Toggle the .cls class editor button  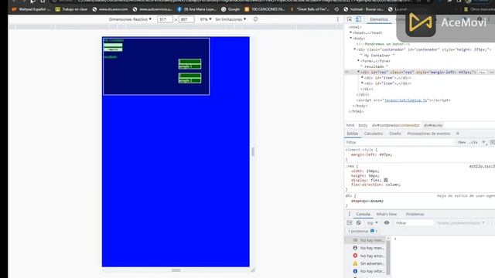(473, 142)
